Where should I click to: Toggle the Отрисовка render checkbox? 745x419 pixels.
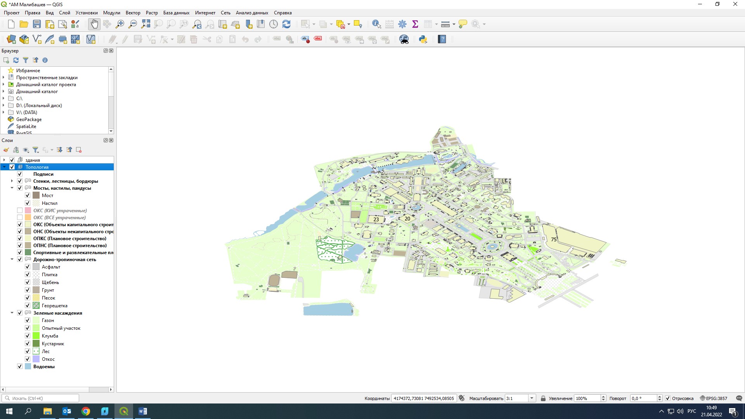point(668,398)
